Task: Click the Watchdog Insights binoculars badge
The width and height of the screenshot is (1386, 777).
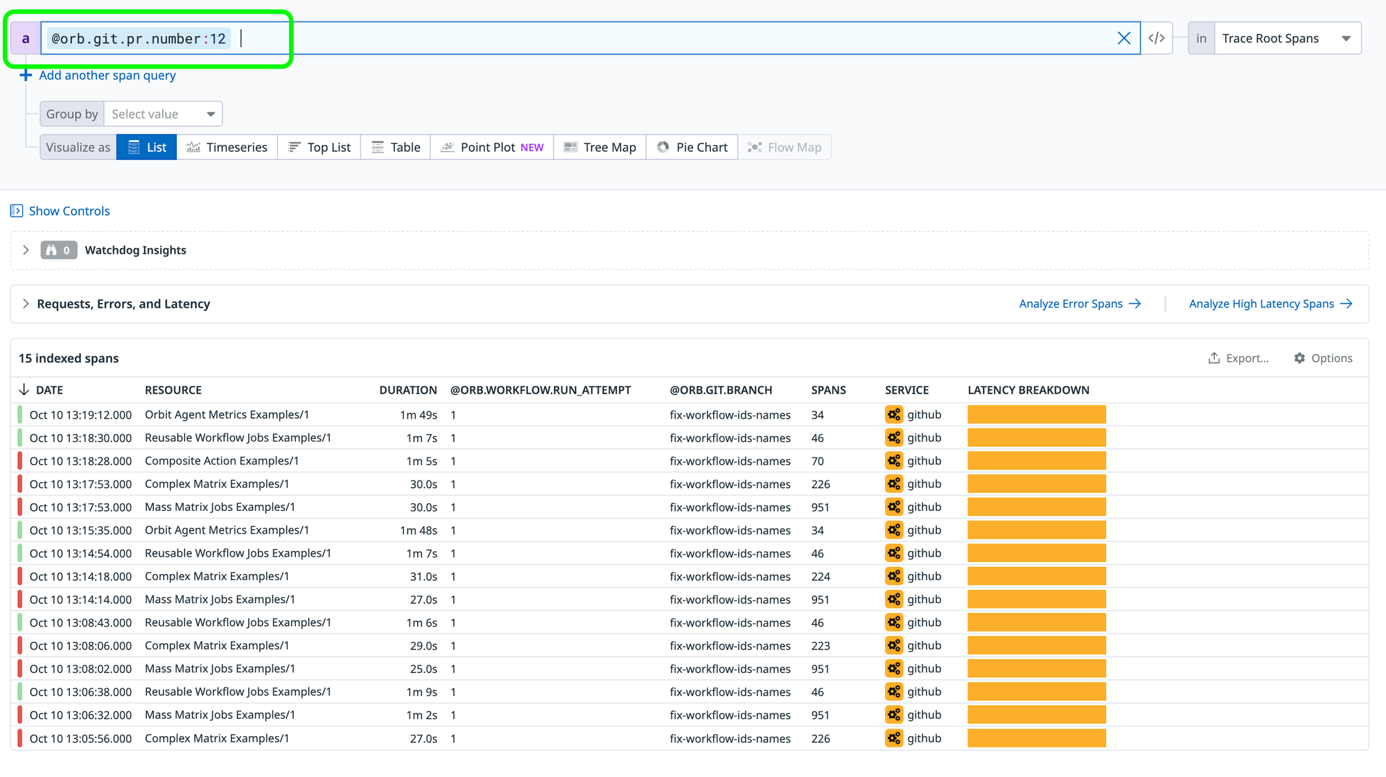Action: point(58,250)
